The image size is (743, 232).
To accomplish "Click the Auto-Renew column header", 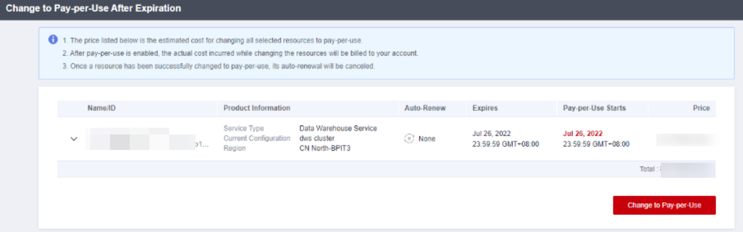I will (x=425, y=108).
